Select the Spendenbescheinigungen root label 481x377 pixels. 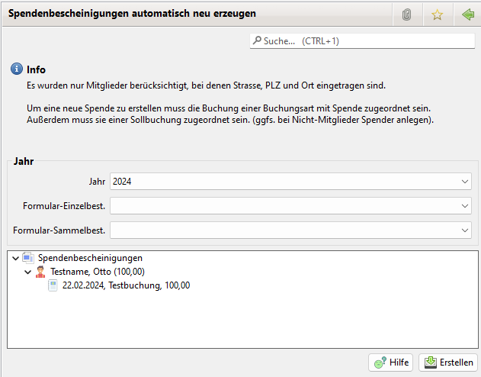[90, 258]
